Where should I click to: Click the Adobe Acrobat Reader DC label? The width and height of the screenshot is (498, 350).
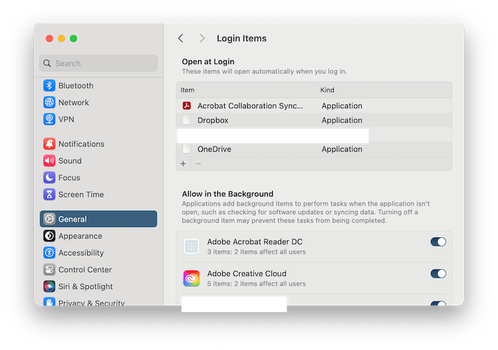(255, 242)
